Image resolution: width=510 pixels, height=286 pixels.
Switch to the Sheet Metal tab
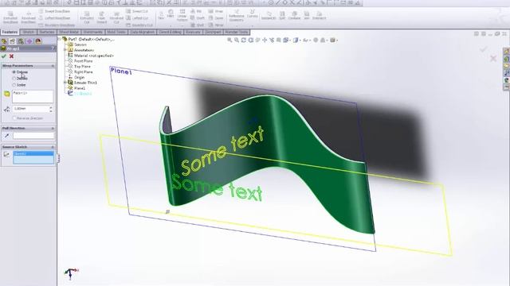click(x=69, y=32)
